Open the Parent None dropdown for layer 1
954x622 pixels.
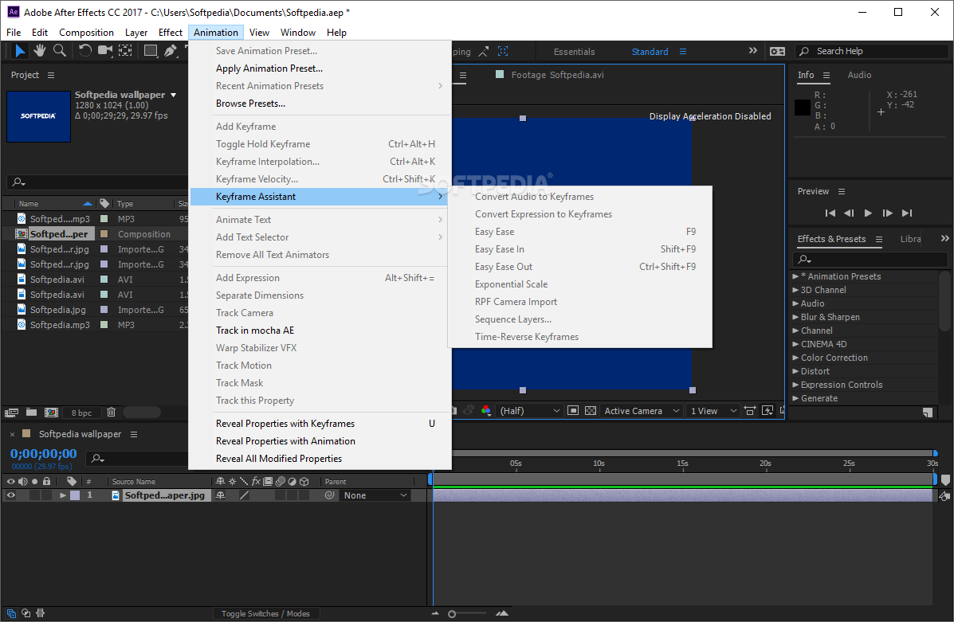[375, 495]
